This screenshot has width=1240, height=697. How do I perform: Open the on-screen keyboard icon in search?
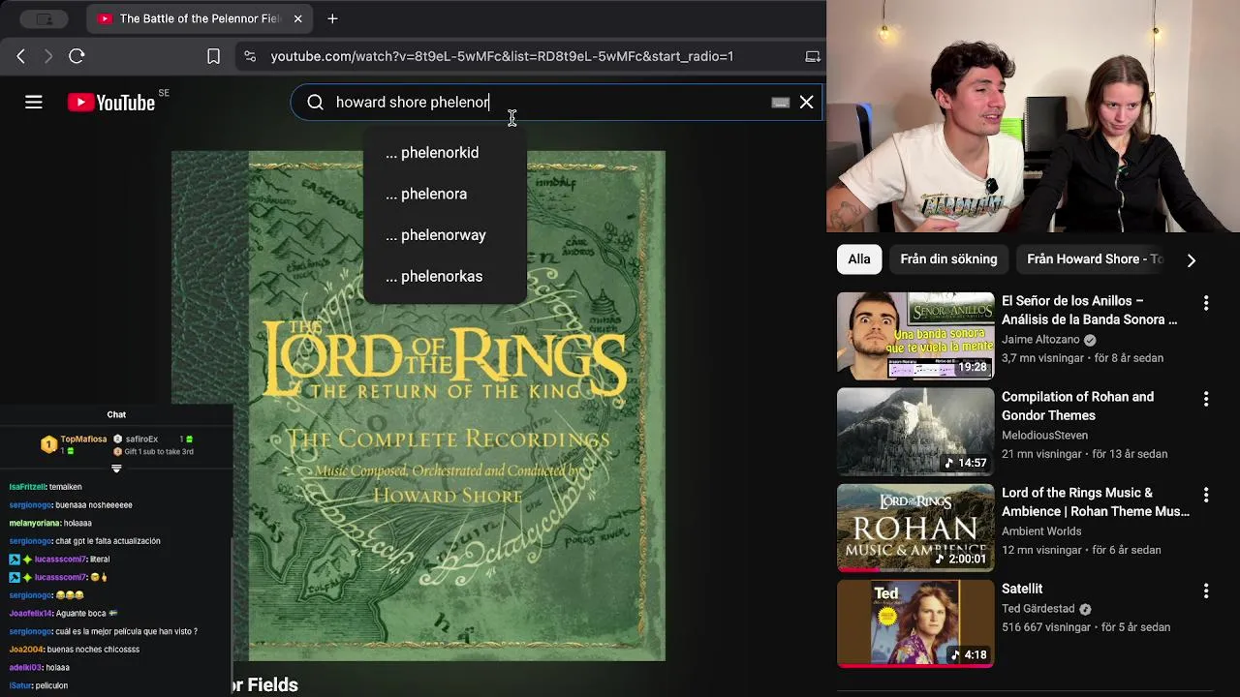780,103
